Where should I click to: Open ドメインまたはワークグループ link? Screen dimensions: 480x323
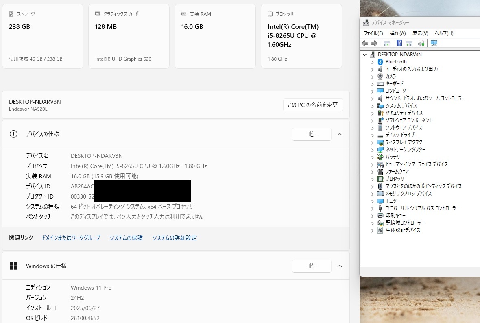coord(71,238)
